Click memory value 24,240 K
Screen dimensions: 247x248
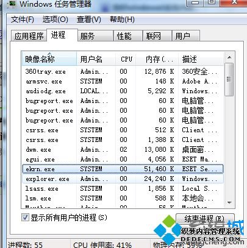(x=159, y=179)
